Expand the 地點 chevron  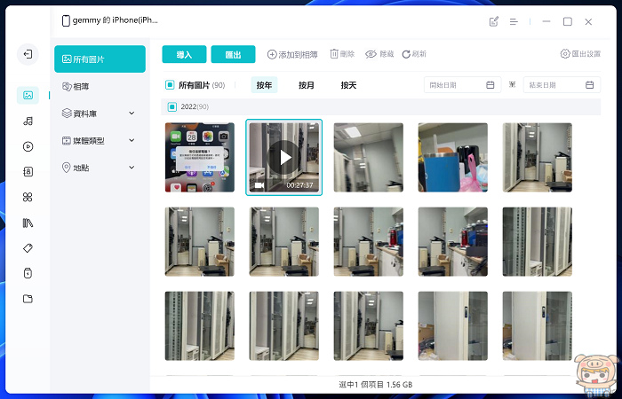pyautogui.click(x=132, y=168)
